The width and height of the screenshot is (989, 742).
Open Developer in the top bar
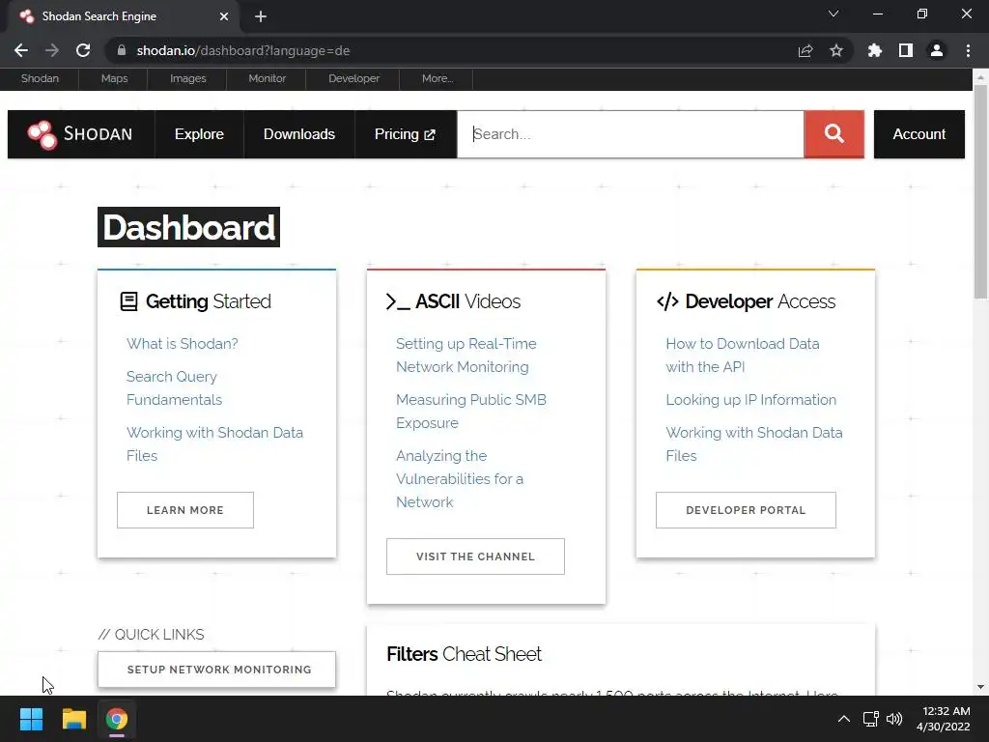click(353, 78)
